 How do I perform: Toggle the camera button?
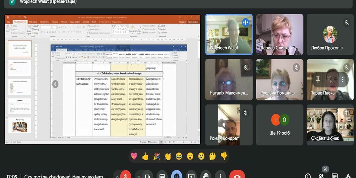[147, 176]
